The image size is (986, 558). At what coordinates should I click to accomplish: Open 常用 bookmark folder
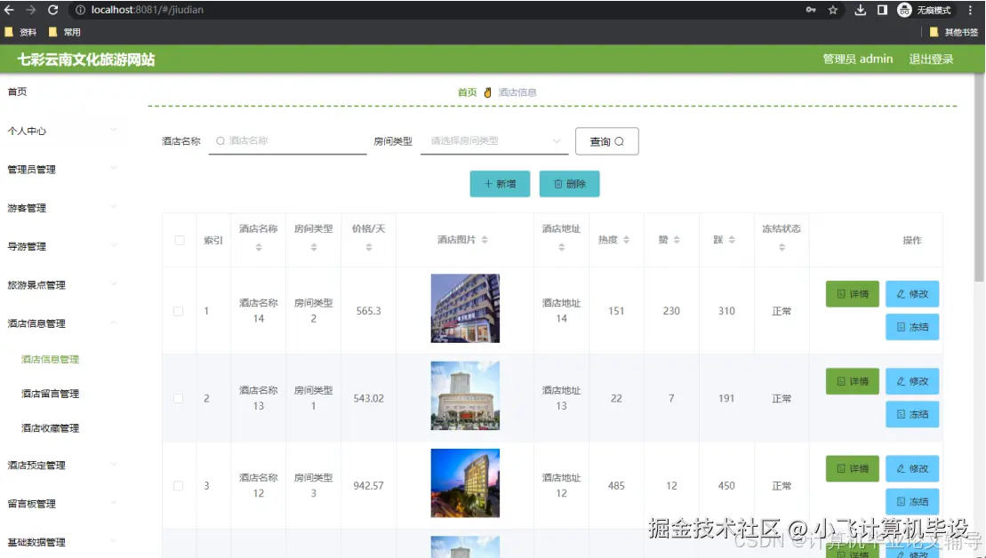(64, 32)
